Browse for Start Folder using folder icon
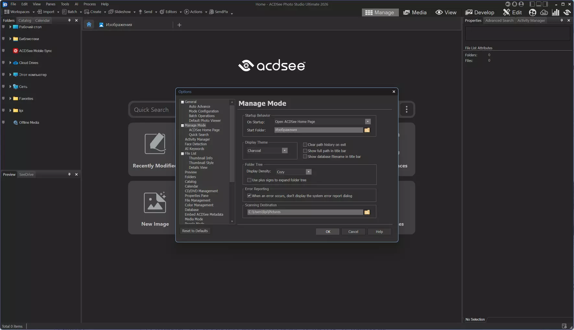 click(x=367, y=130)
